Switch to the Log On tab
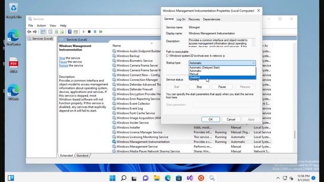The height and width of the screenshot is (182, 324). coord(181,19)
